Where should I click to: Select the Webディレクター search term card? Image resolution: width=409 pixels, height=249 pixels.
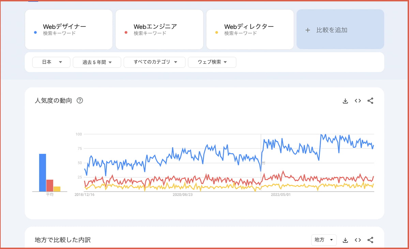pos(250,29)
